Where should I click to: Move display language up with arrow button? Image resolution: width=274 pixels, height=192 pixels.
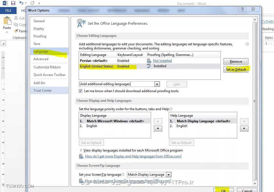point(158,121)
